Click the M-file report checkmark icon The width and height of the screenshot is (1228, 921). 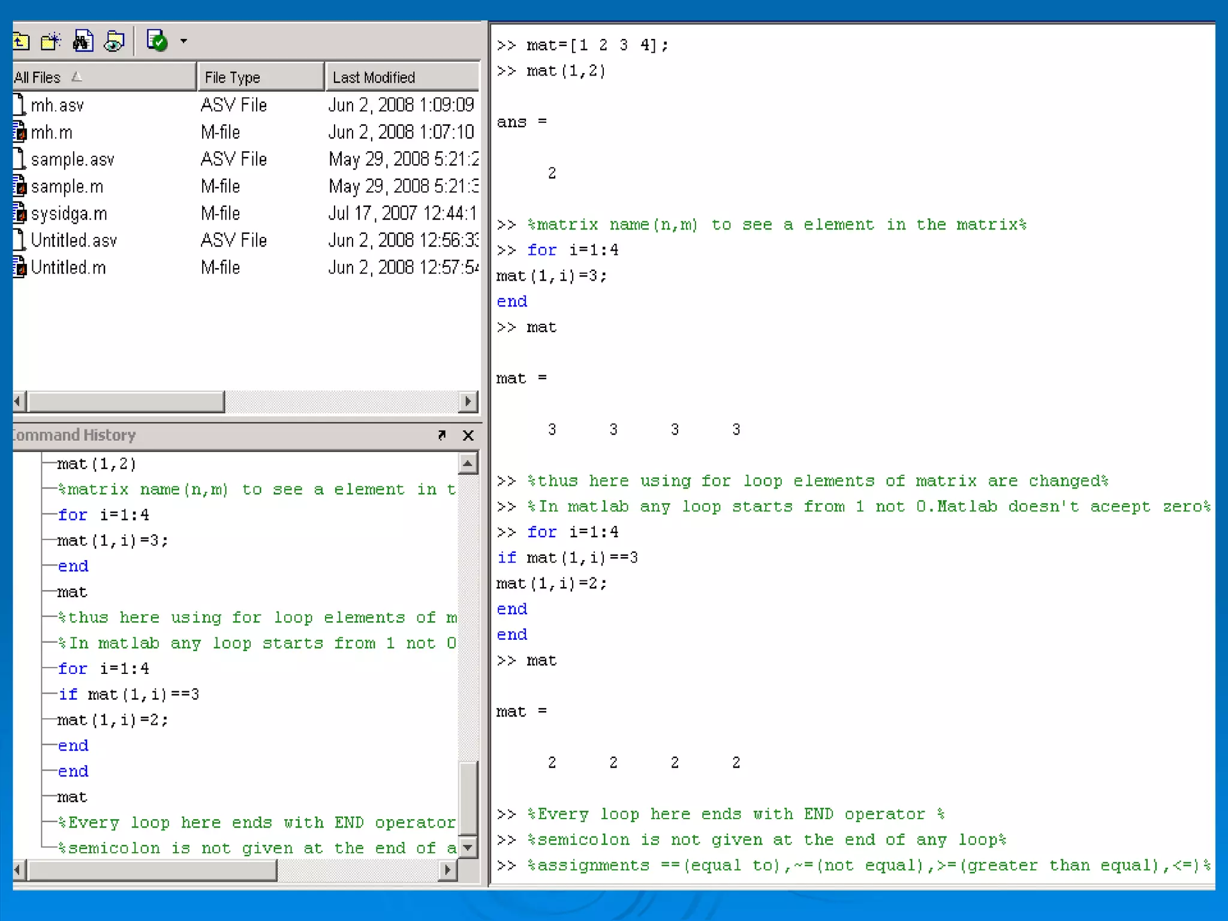[x=156, y=41]
